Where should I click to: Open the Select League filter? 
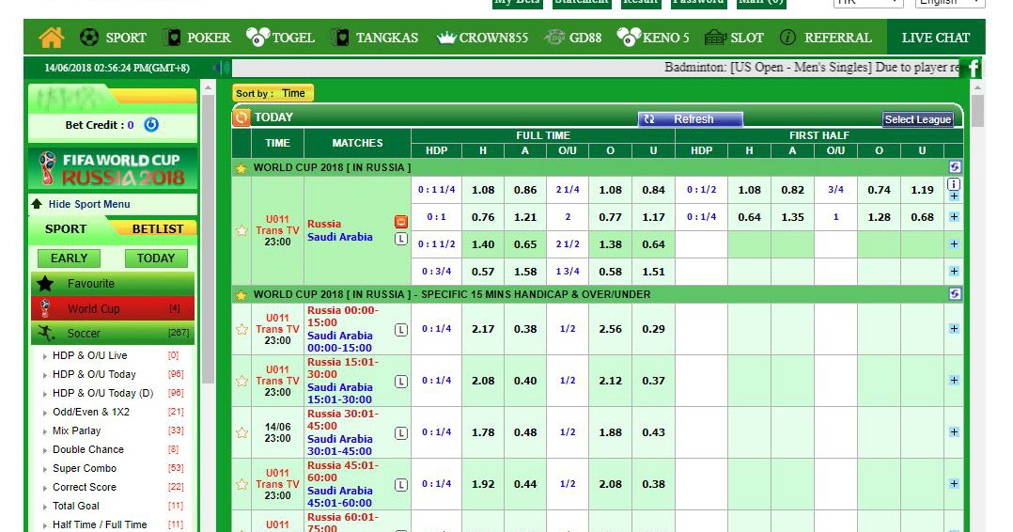[918, 119]
